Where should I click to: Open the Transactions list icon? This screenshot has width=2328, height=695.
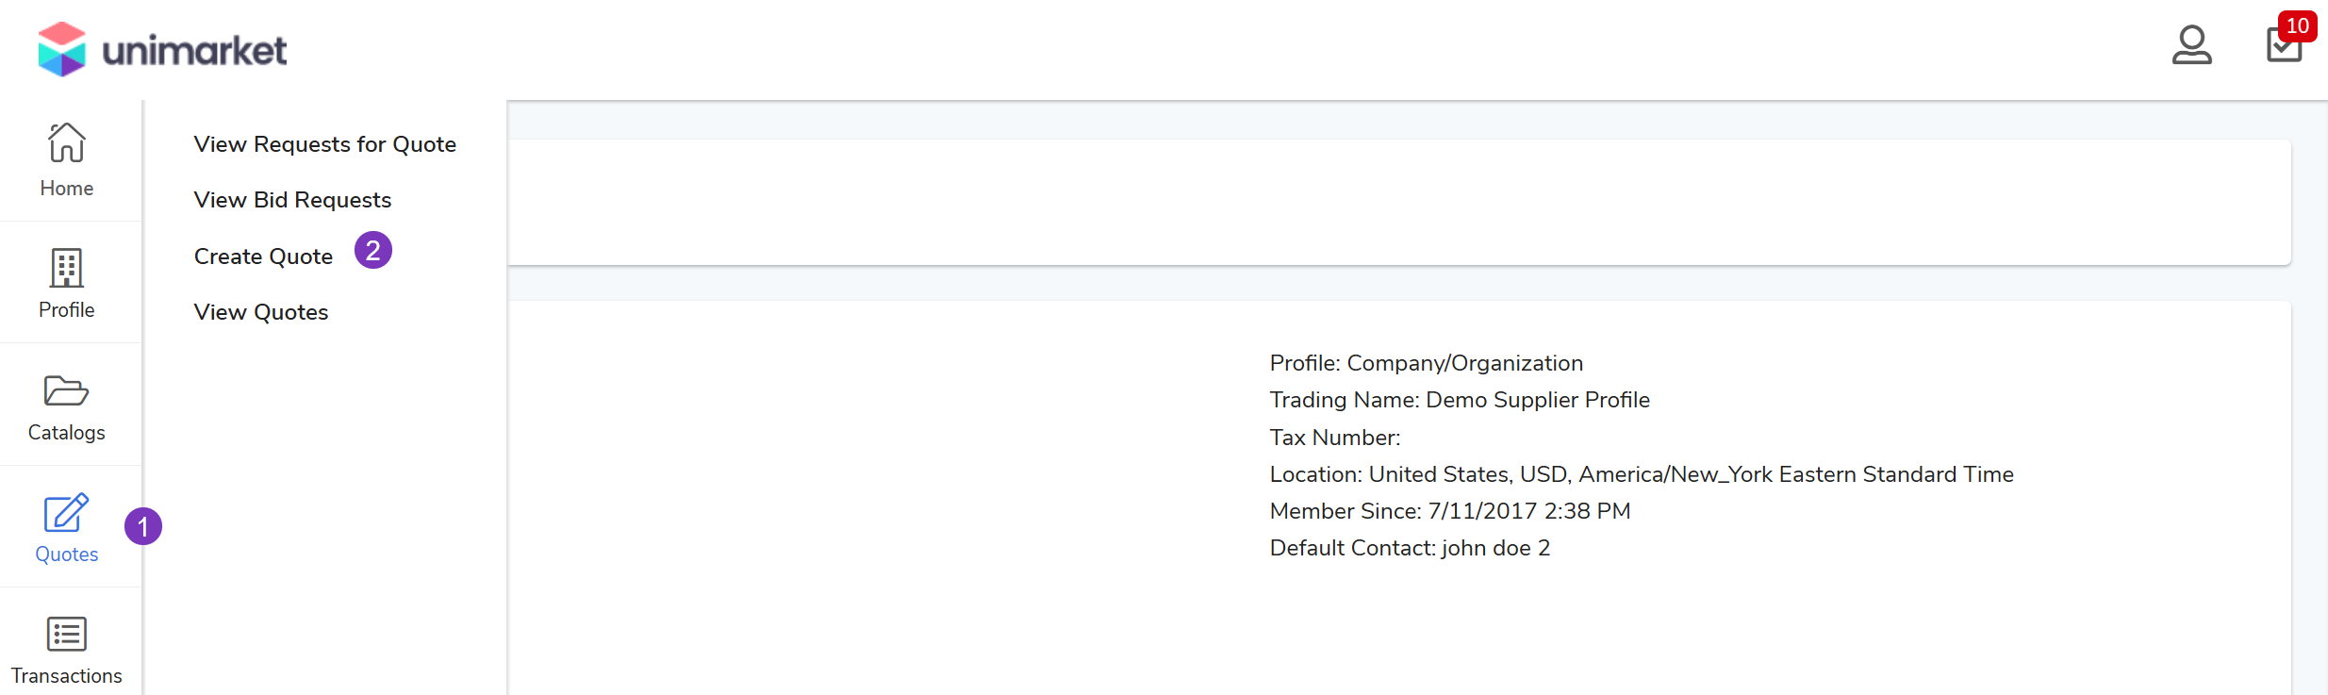pos(66,634)
